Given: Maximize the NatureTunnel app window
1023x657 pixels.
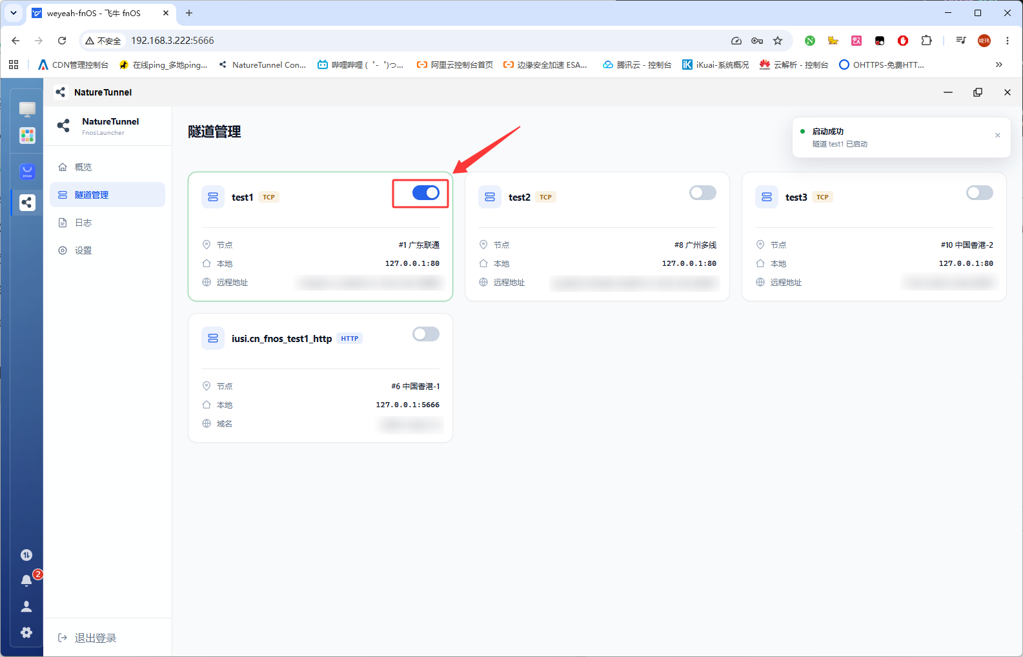Looking at the screenshot, I should [978, 92].
